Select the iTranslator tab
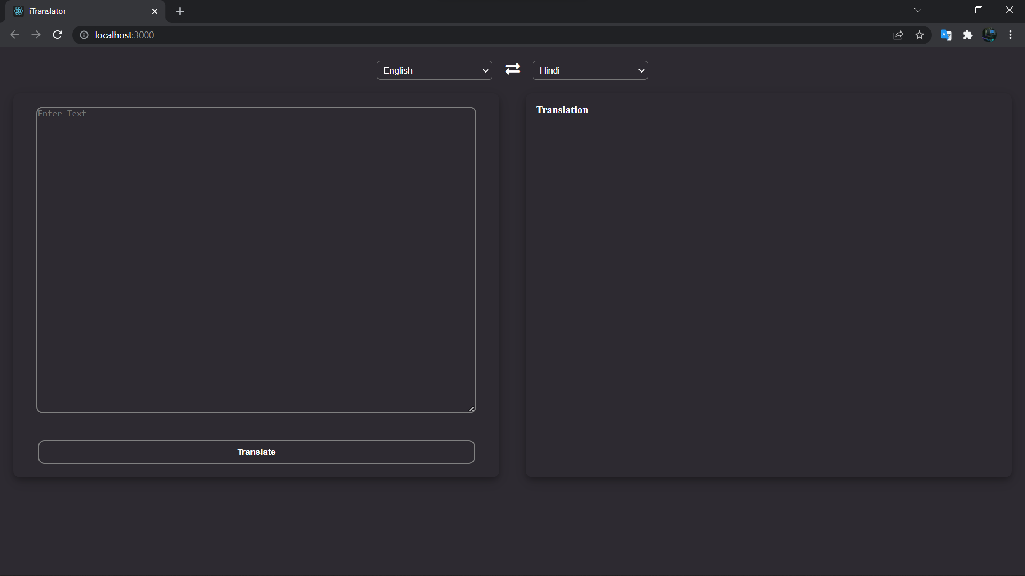1025x576 pixels. click(80, 11)
